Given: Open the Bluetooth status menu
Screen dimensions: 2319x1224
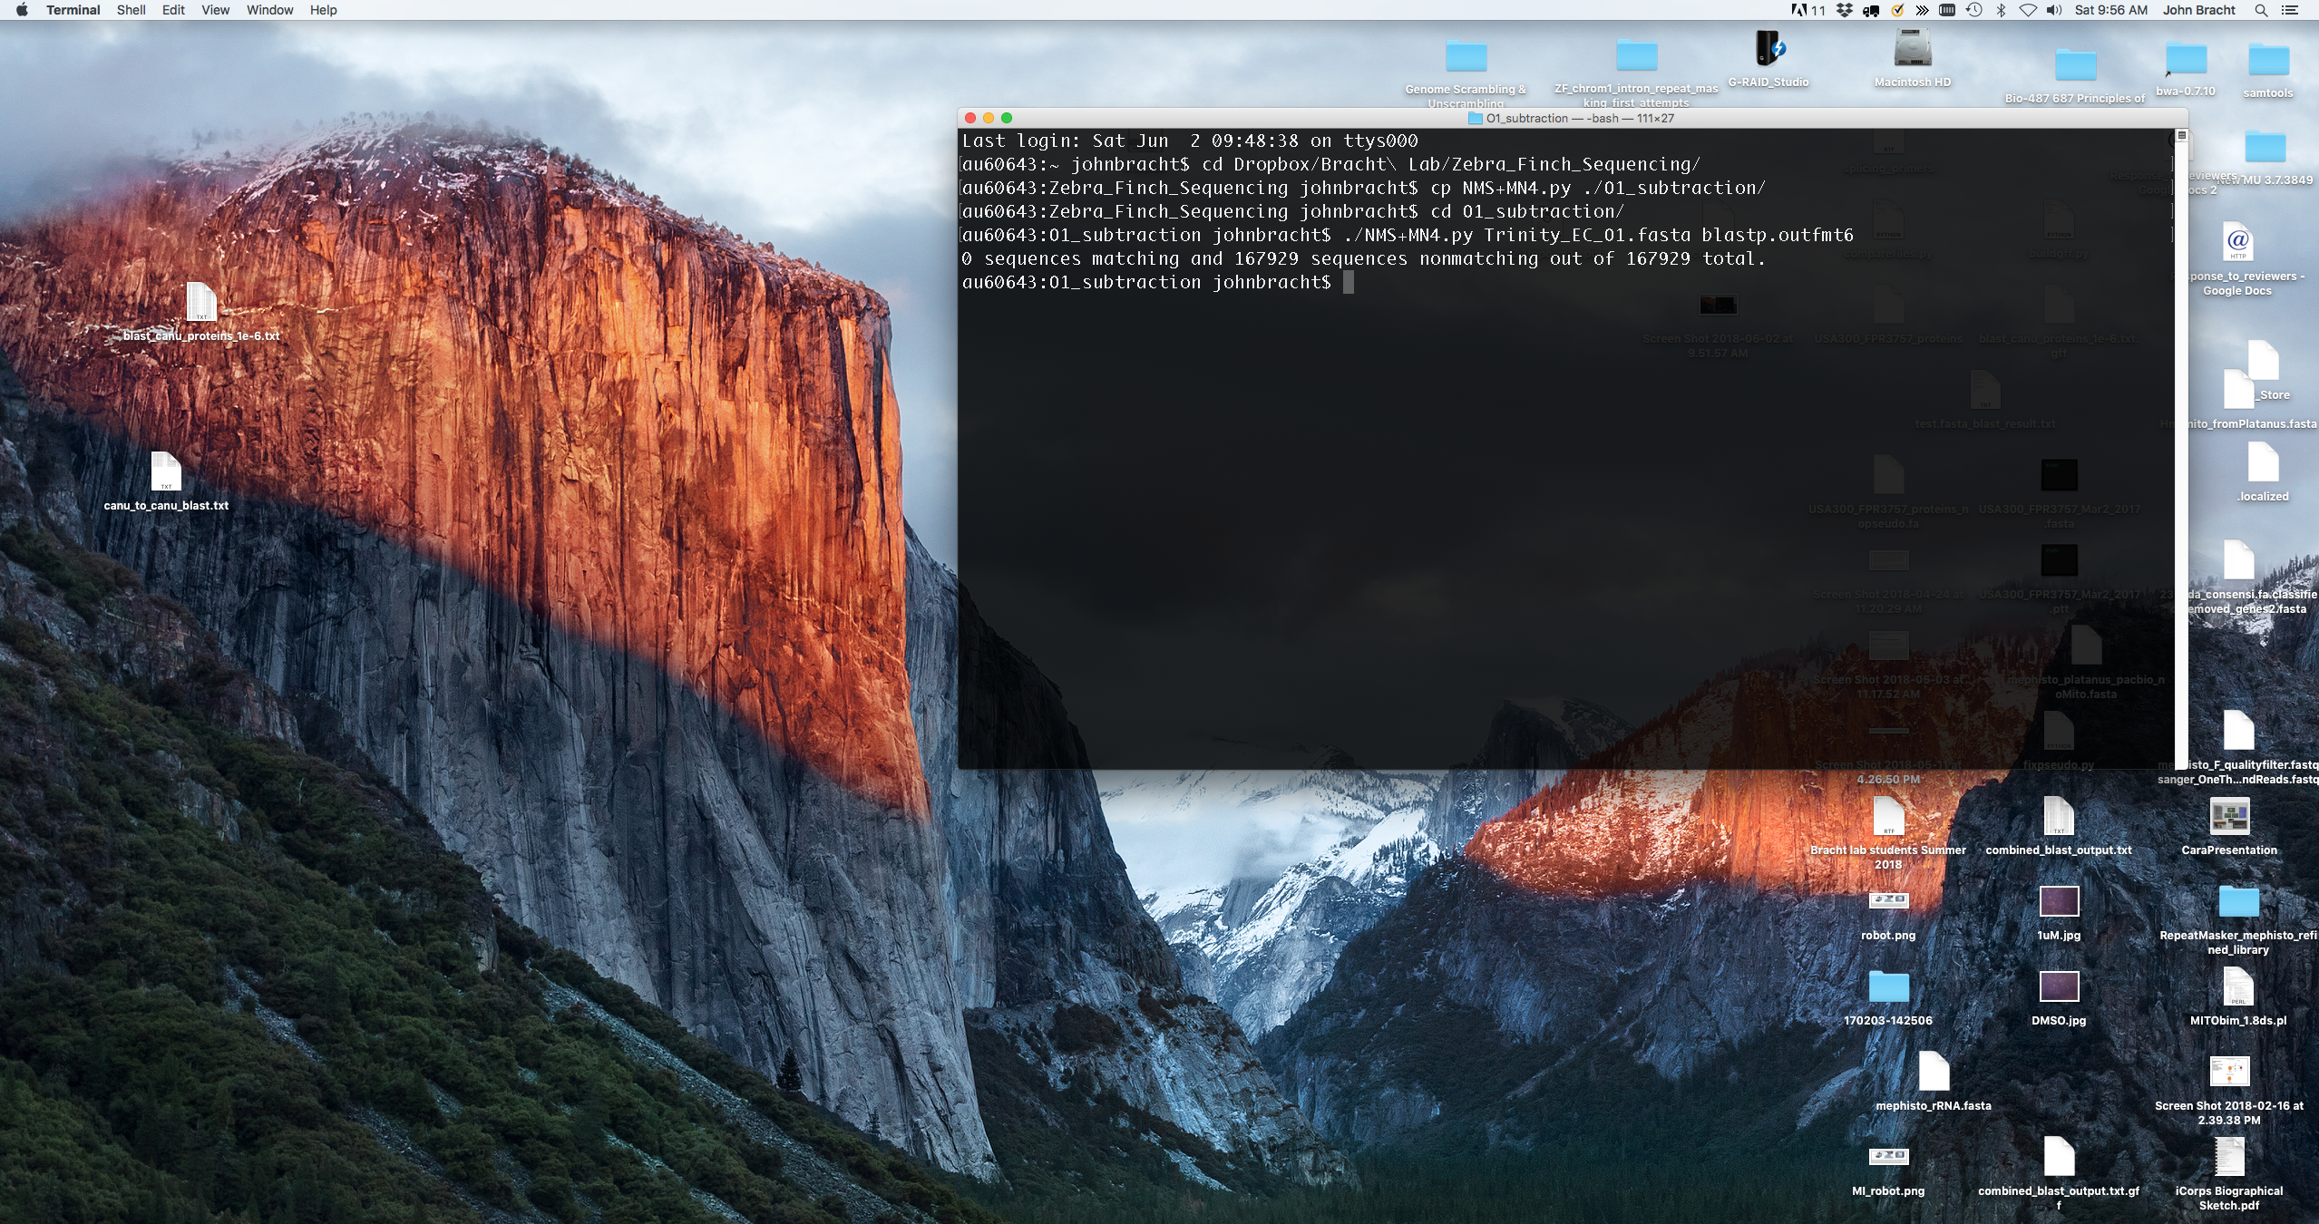Looking at the screenshot, I should click(2001, 10).
